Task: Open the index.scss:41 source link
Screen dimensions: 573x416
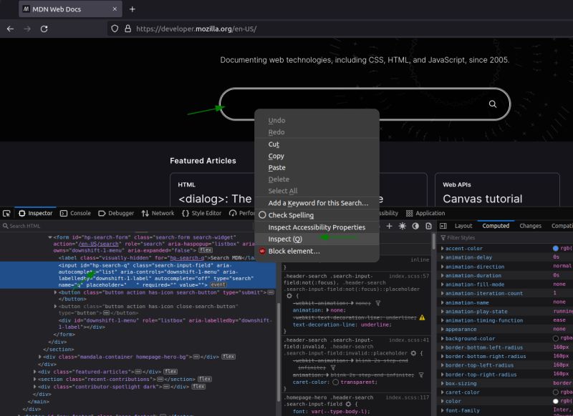Action: point(409,340)
